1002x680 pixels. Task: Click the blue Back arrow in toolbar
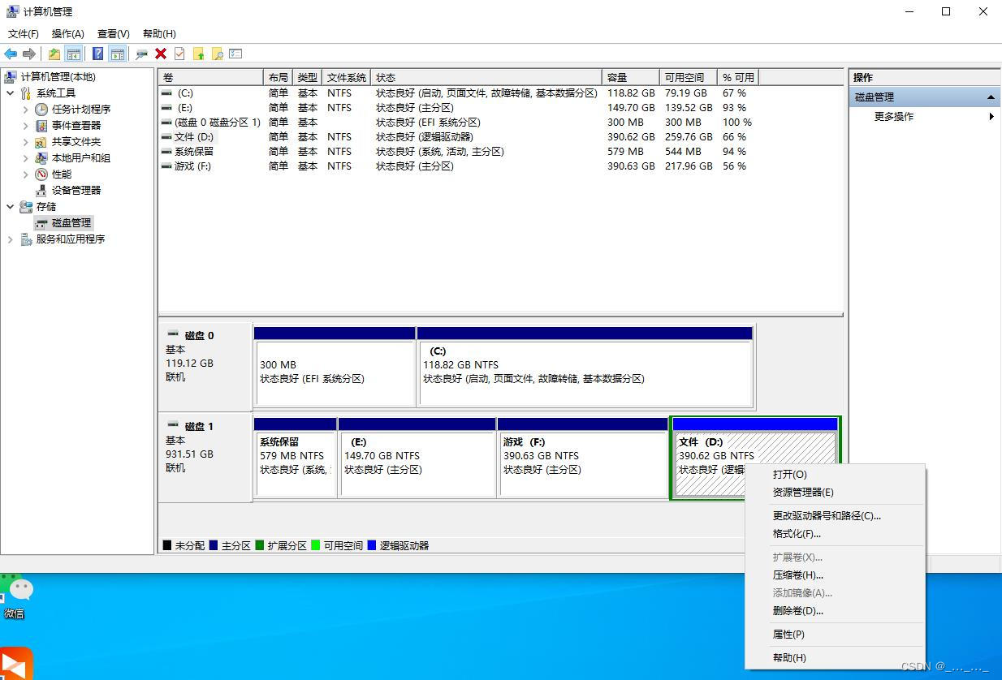pyautogui.click(x=11, y=54)
